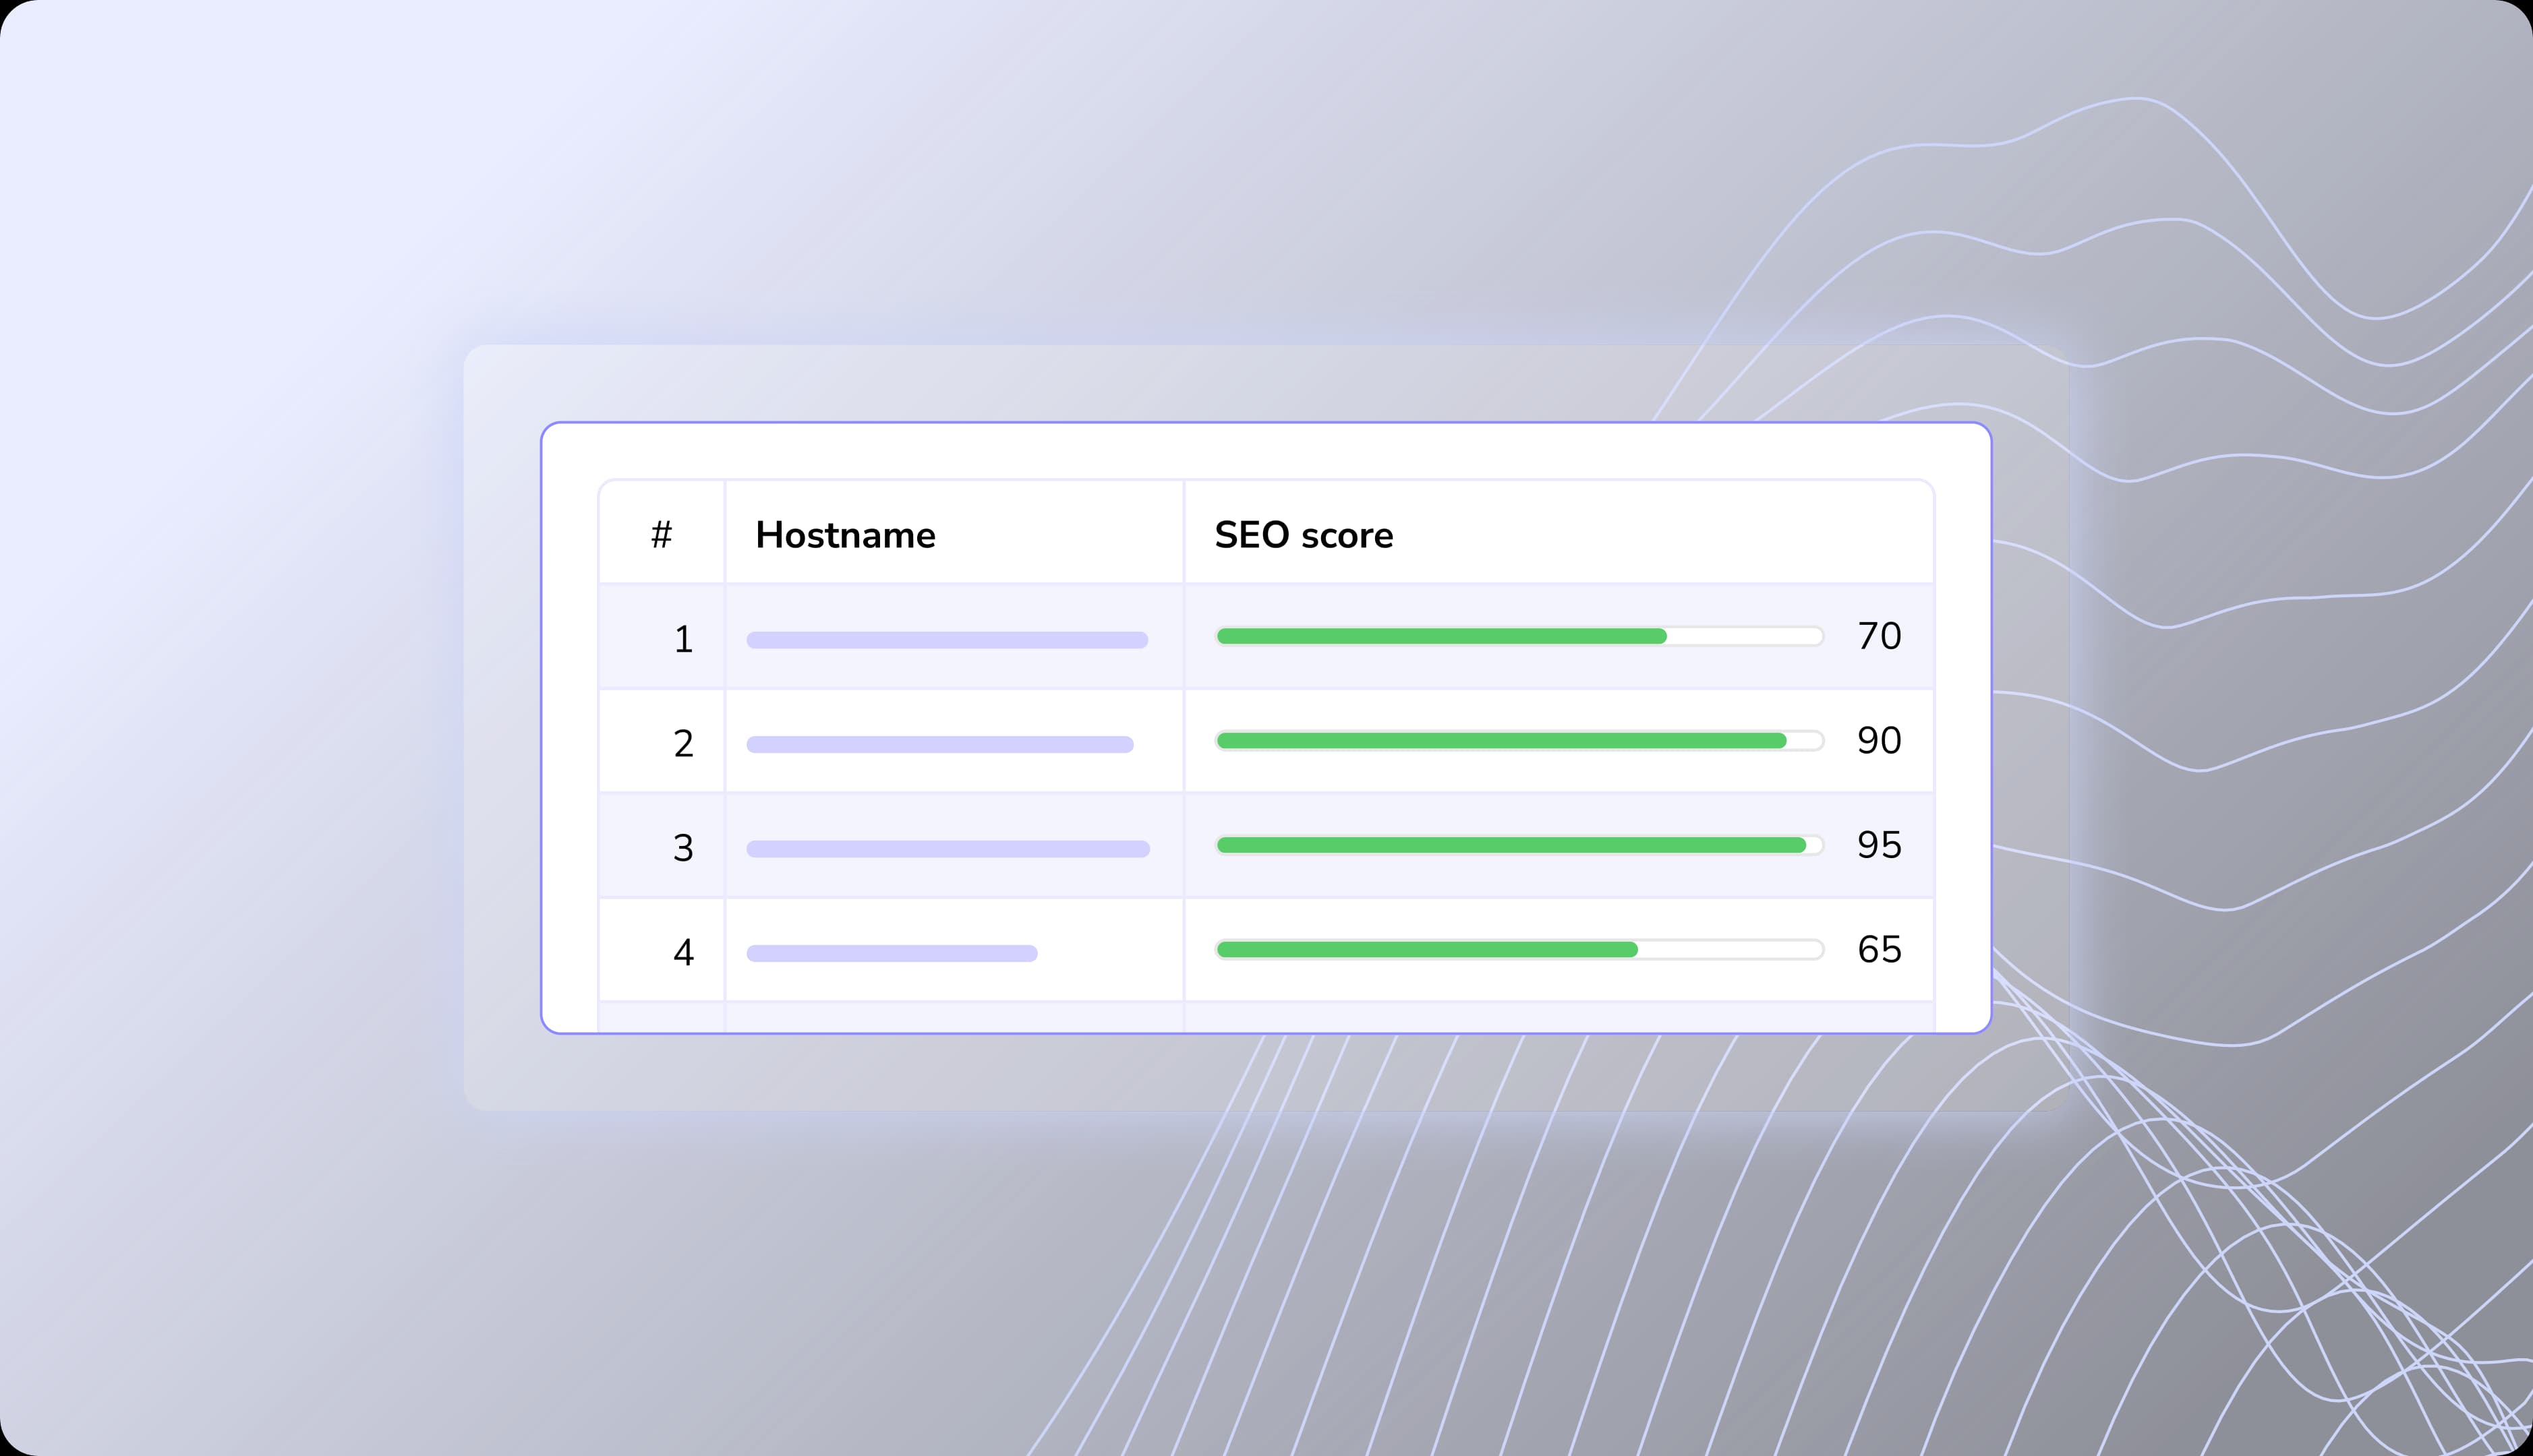
Task: Select the score value '65' in row 4
Action: [x=1880, y=950]
